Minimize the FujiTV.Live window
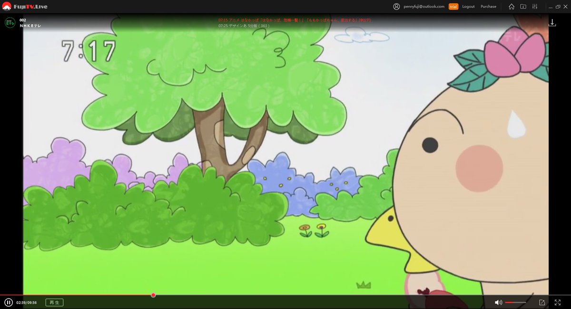The width and height of the screenshot is (571, 309). 550,7
